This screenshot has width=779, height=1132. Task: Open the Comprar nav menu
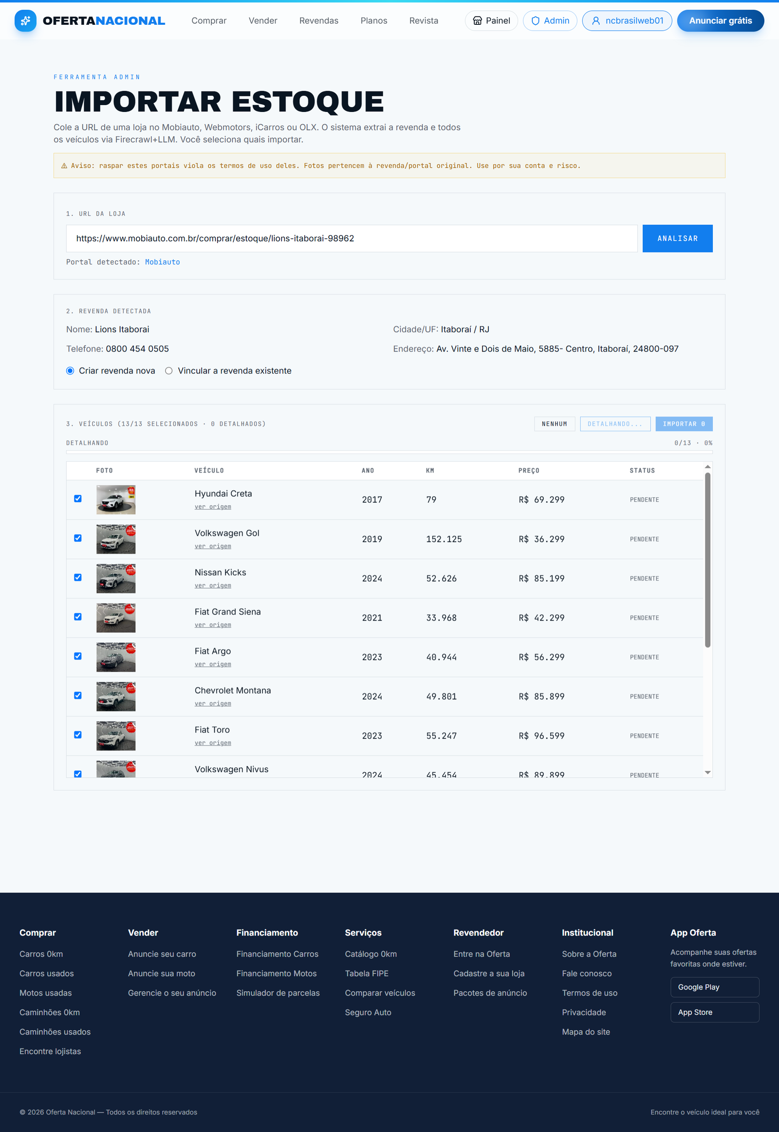pos(209,20)
